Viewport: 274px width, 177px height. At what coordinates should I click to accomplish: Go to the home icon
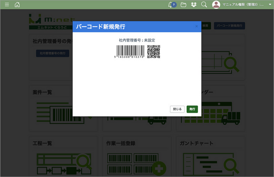tap(17, 4)
